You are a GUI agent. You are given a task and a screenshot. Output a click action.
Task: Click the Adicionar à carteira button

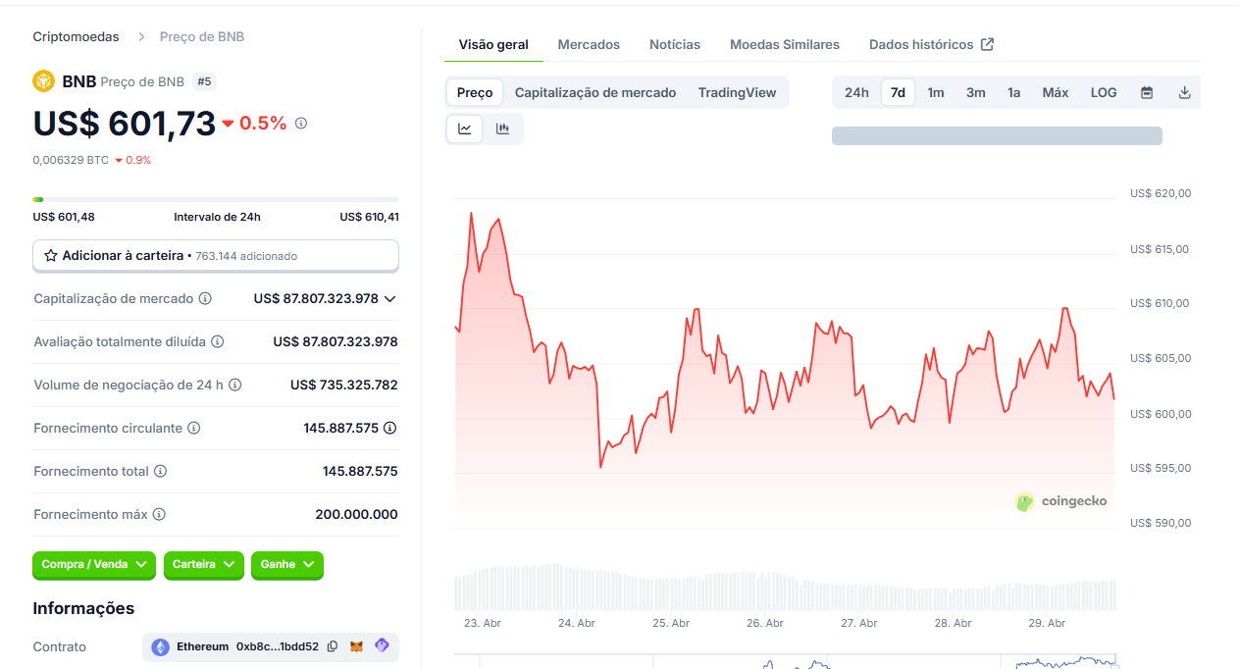point(216,255)
